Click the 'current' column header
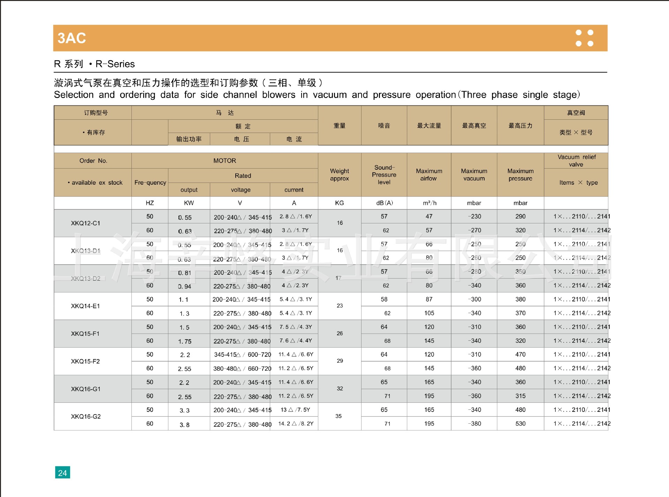Screen dimensions: 669x497 294,190
